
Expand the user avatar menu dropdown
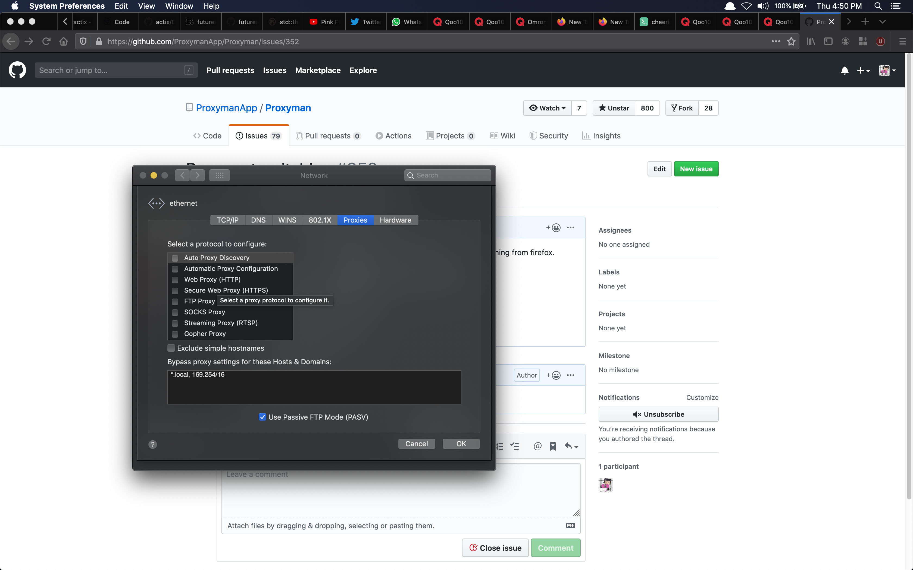887,71
